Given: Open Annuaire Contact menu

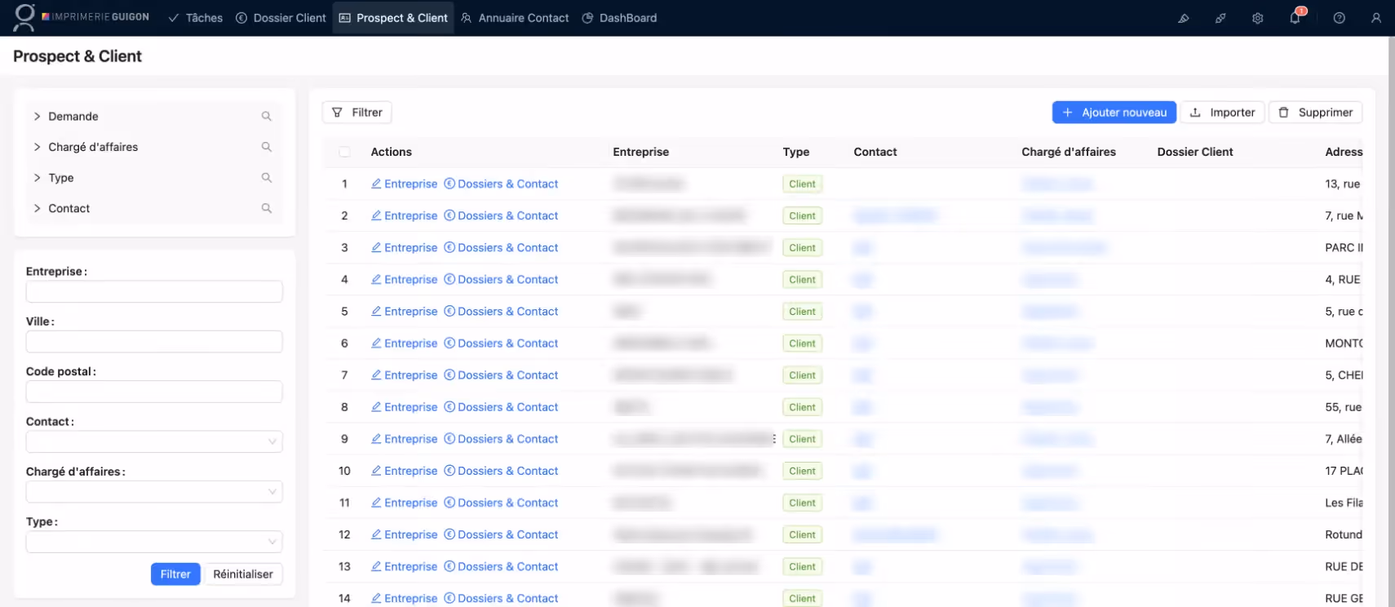Looking at the screenshot, I should point(515,18).
